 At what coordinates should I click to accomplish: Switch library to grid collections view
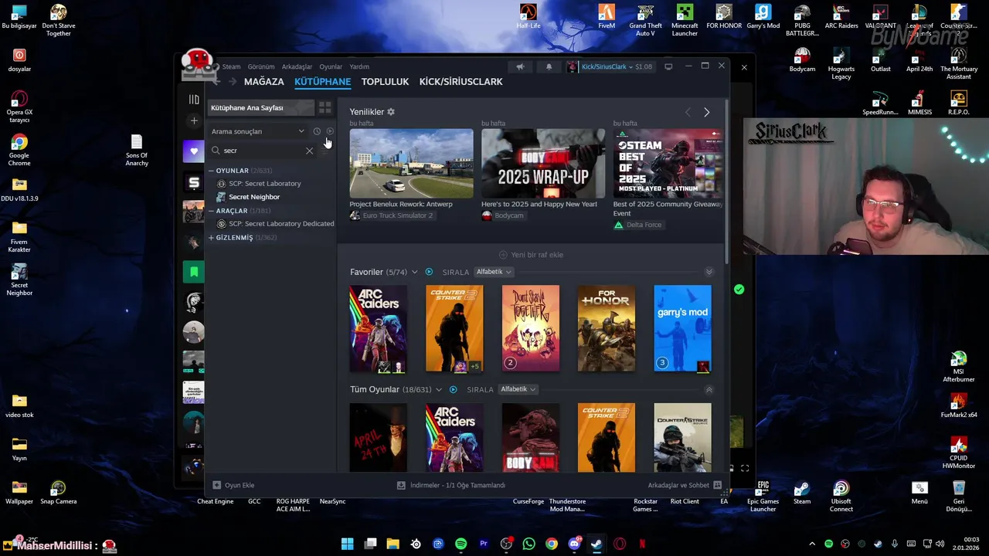(325, 107)
